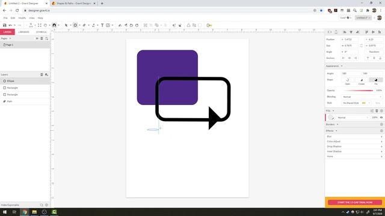This screenshot has height=216, width=385.
Task: Align selection to right edges
Action: coord(357,32)
